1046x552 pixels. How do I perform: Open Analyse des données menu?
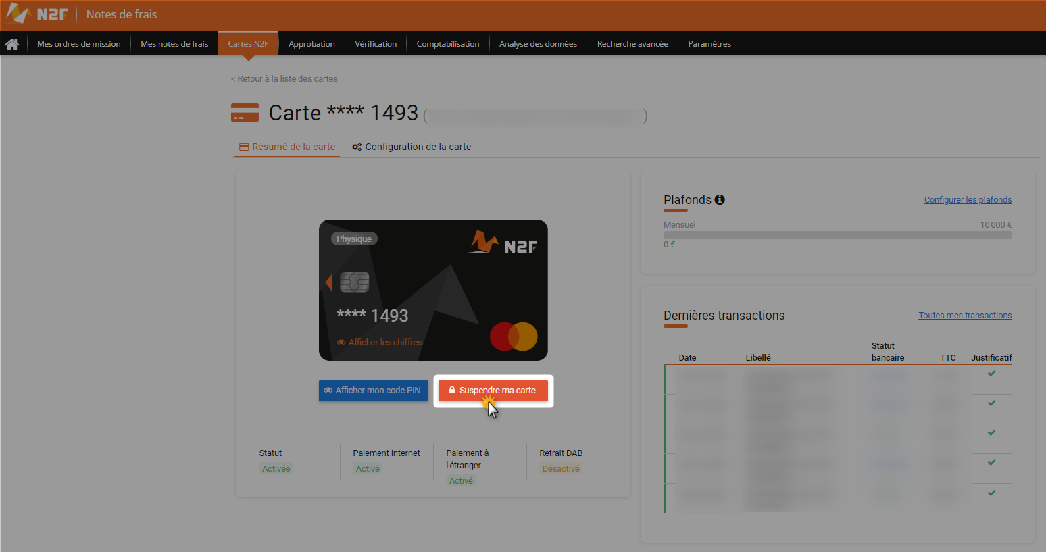click(x=538, y=44)
